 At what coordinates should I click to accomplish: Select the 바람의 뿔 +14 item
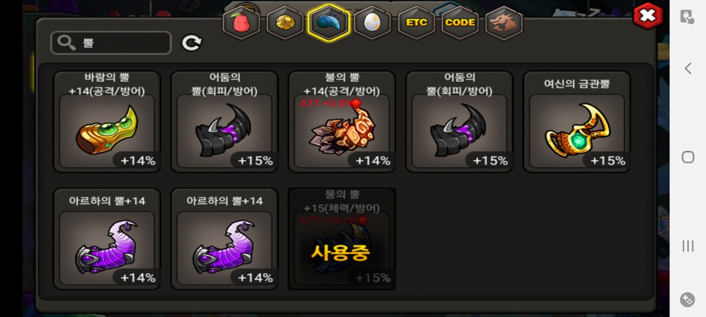pyautogui.click(x=107, y=122)
